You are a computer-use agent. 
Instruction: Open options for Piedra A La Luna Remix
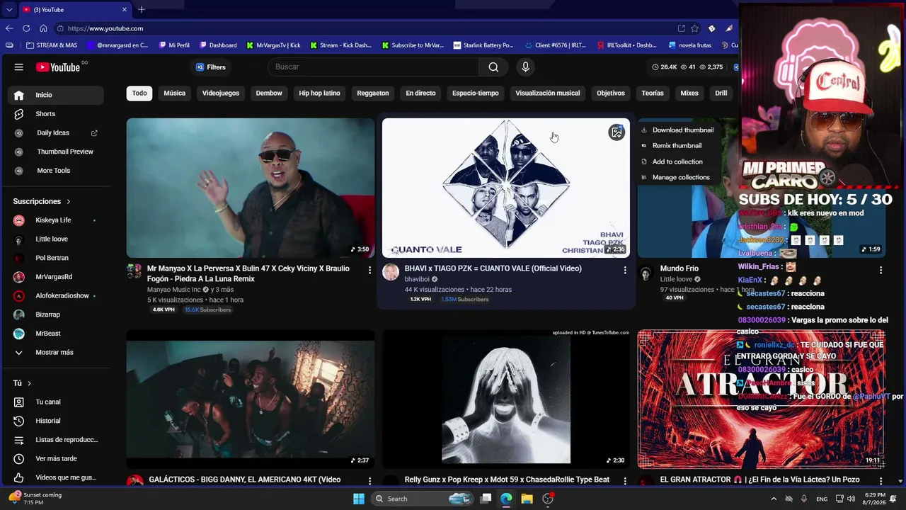(x=369, y=270)
